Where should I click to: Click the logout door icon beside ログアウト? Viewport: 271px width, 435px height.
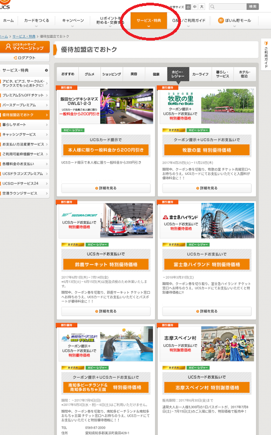(x=15, y=58)
